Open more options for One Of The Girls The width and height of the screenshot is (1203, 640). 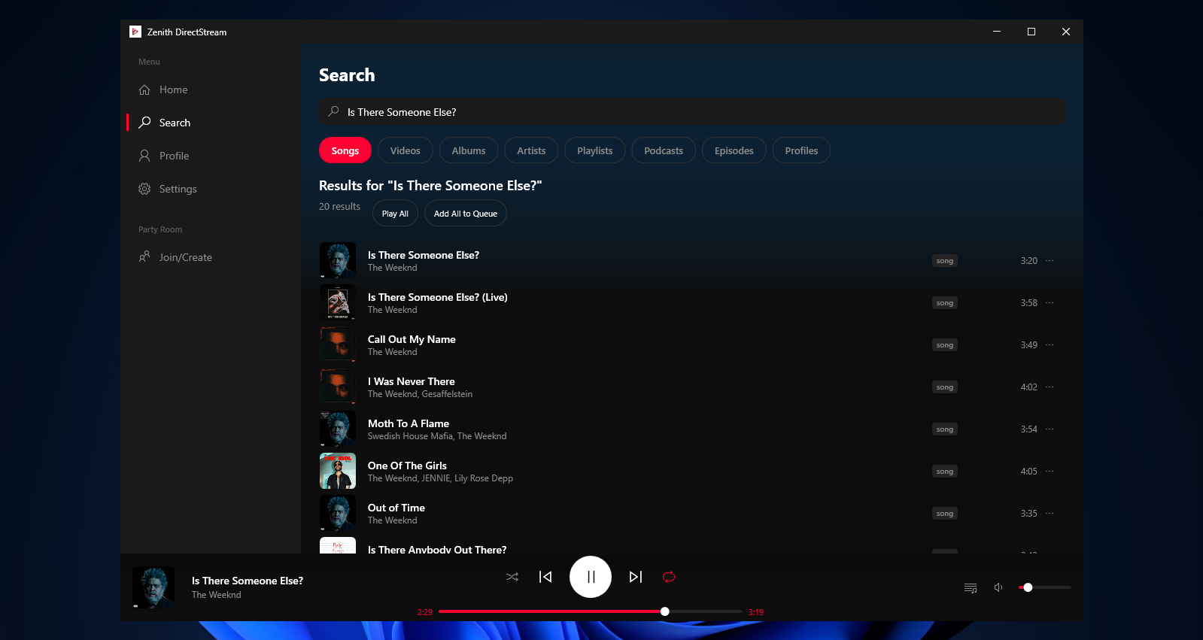pos(1050,471)
